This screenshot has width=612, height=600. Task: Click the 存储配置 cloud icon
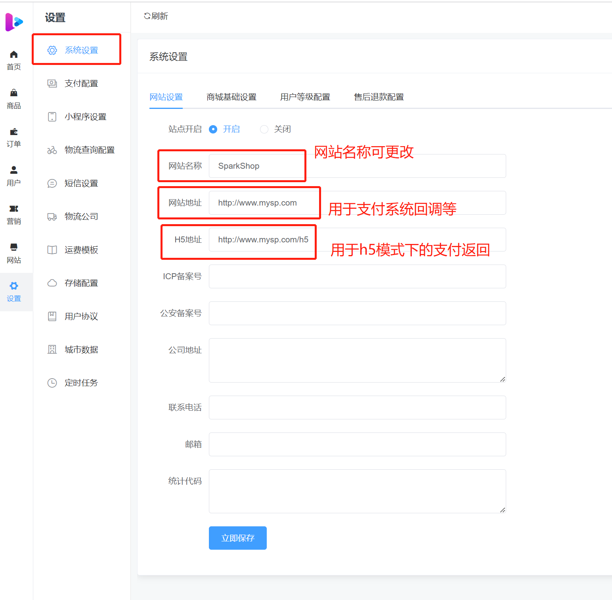click(52, 283)
